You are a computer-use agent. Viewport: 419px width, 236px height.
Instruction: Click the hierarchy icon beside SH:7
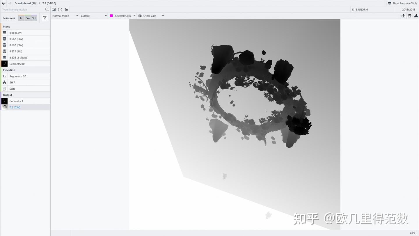tap(4, 82)
